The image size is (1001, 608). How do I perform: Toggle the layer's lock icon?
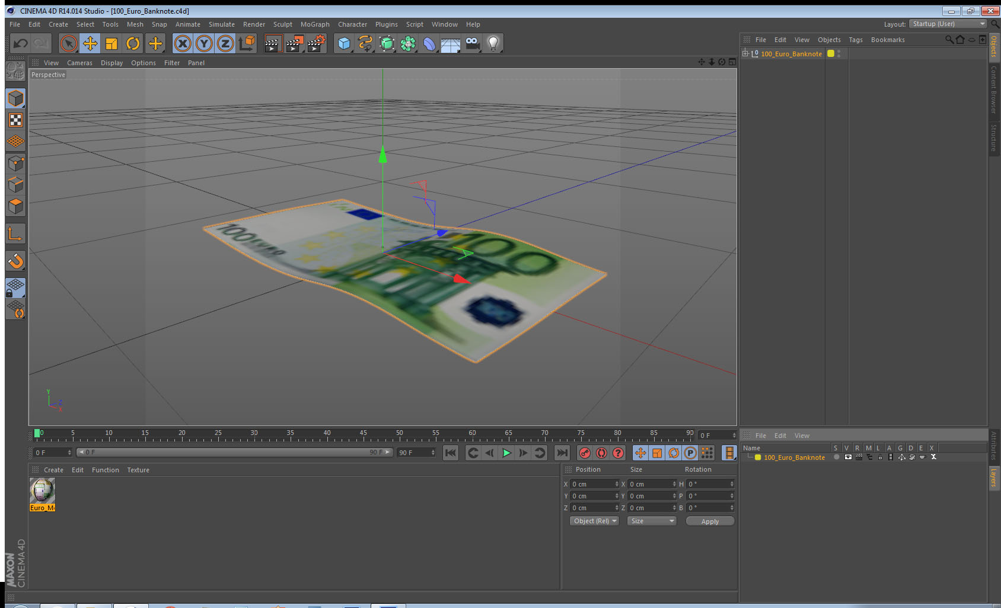point(880,457)
